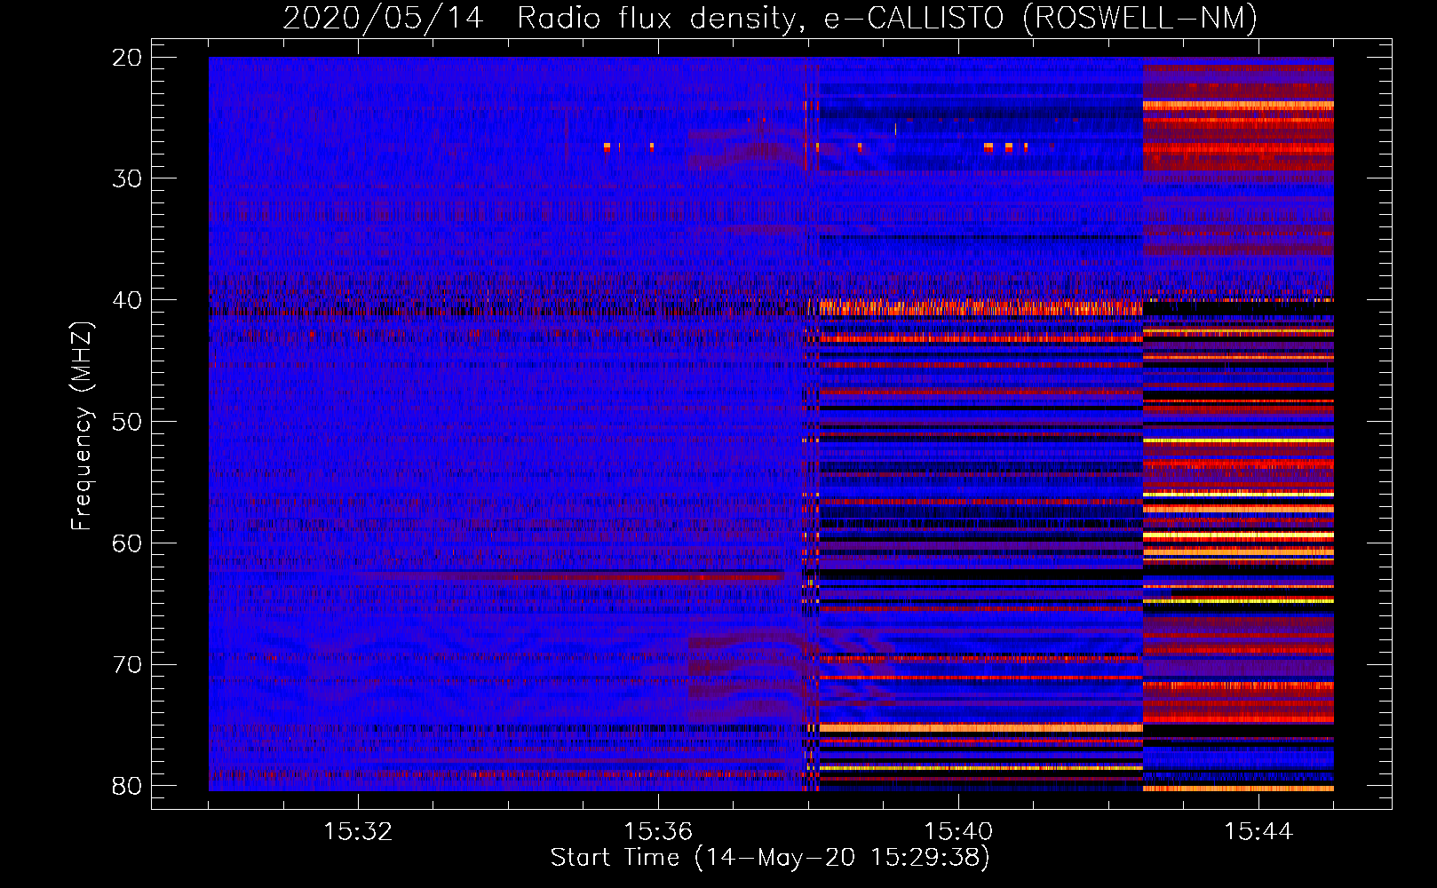The image size is (1437, 888).
Task: Click the 30 frequency tick label
Action: pos(128,178)
